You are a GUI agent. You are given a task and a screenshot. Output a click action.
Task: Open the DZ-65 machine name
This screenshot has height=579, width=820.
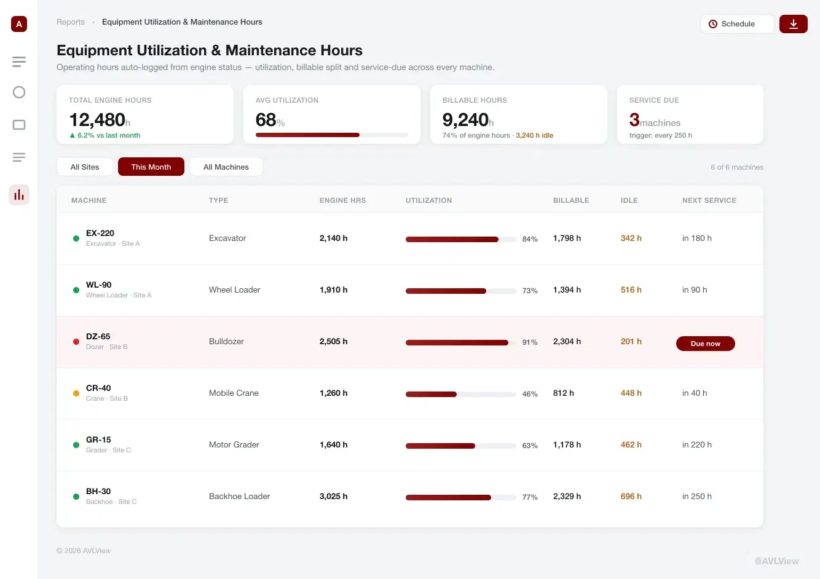(98, 336)
